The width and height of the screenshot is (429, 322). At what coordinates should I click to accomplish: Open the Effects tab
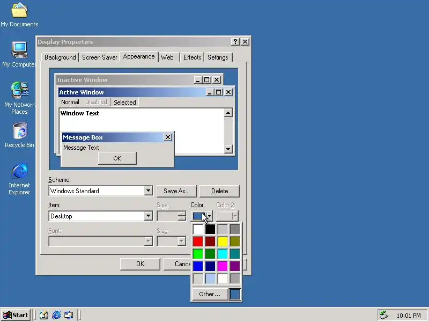pos(192,57)
